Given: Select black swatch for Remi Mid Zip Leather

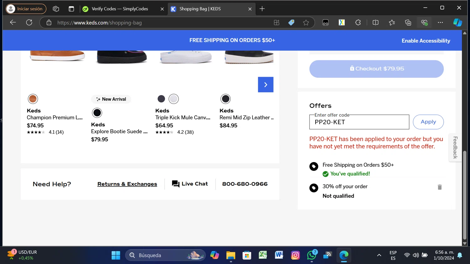Looking at the screenshot, I should coord(226,99).
